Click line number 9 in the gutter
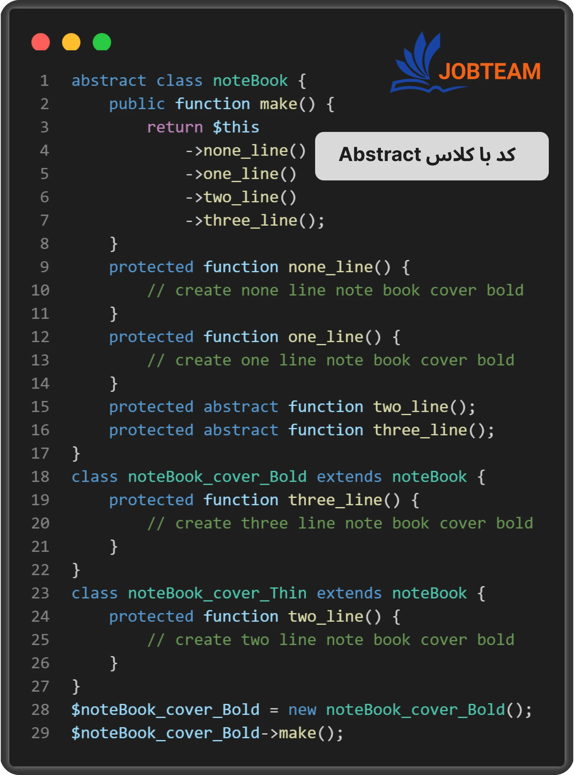This screenshot has width=574, height=775. 44,267
